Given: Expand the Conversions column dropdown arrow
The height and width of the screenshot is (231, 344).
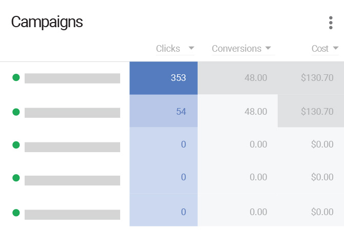Looking at the screenshot, I should point(268,48).
